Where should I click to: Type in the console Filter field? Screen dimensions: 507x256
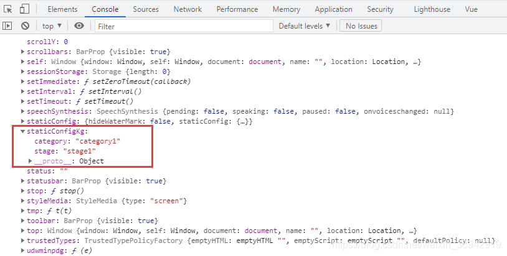[x=184, y=26]
